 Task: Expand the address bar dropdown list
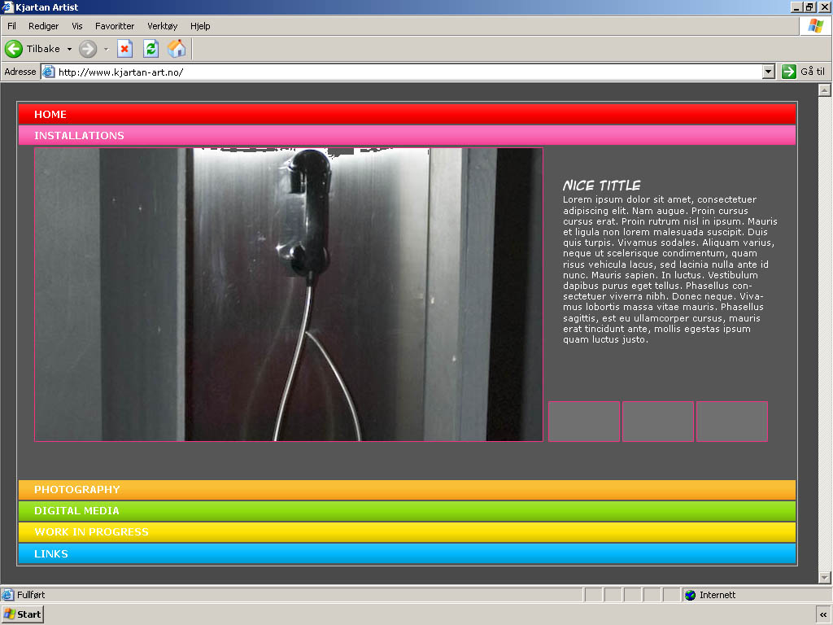point(768,72)
